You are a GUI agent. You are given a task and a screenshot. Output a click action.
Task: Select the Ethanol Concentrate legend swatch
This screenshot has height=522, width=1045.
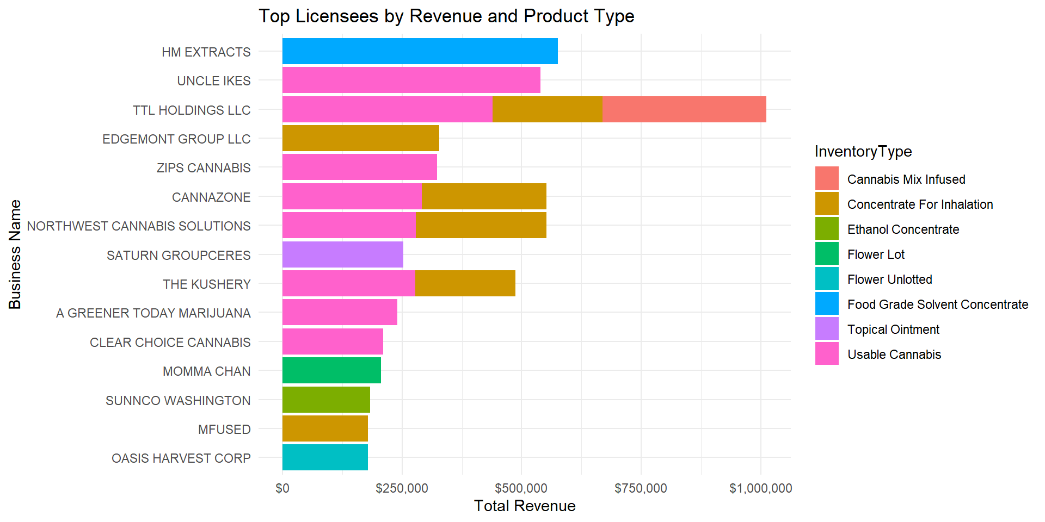pos(826,229)
